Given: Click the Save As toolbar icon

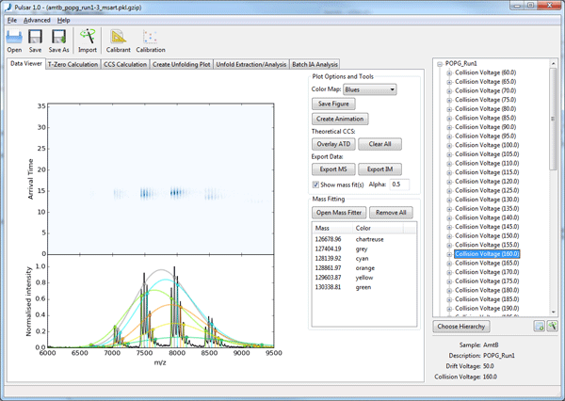Looking at the screenshot, I should (x=59, y=38).
